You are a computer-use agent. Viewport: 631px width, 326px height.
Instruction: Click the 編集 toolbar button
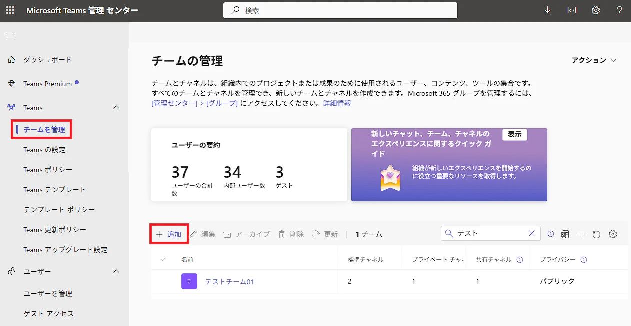click(203, 234)
